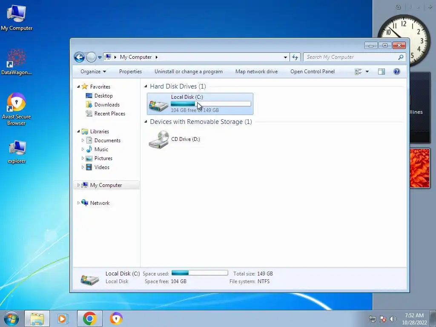This screenshot has width=436, height=327.
Task: Select the Music library
Action: coord(101,149)
